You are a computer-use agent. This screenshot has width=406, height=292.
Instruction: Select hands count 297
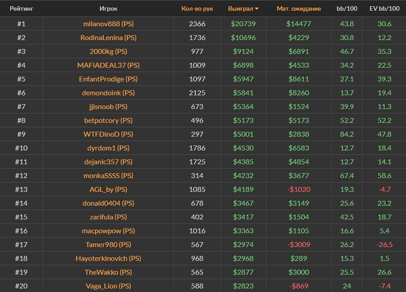197,134
